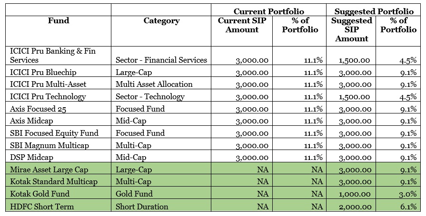The image size is (426, 216).
Task: Click the Category column header
Action: (161, 21)
